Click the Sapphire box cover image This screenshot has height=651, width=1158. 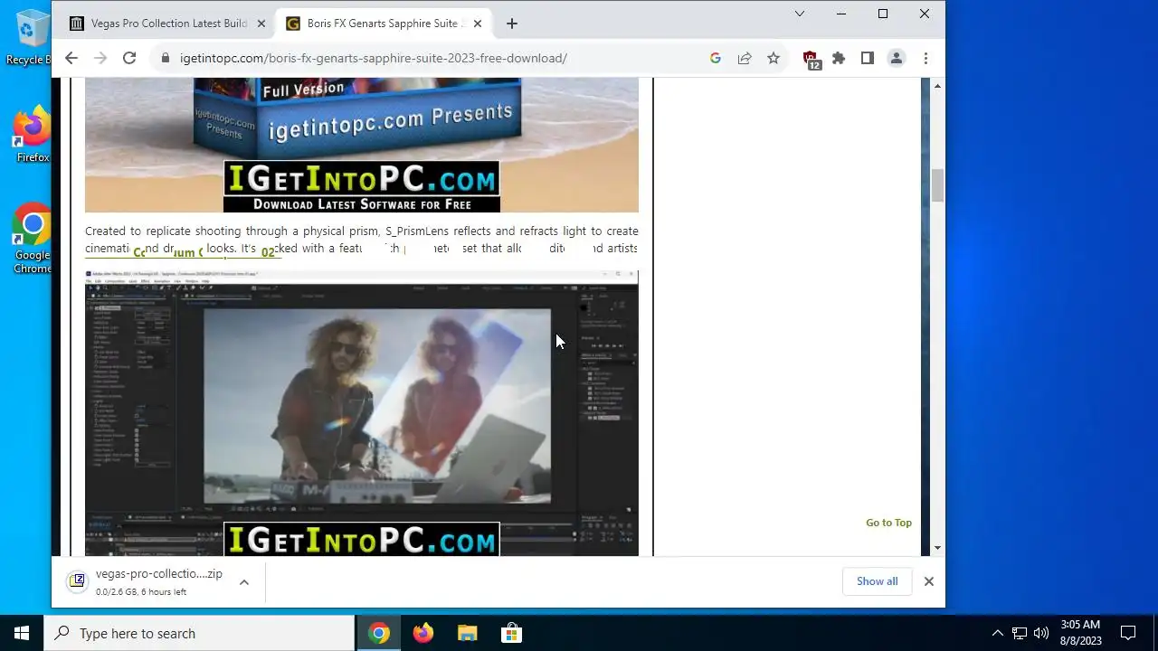pos(362,145)
